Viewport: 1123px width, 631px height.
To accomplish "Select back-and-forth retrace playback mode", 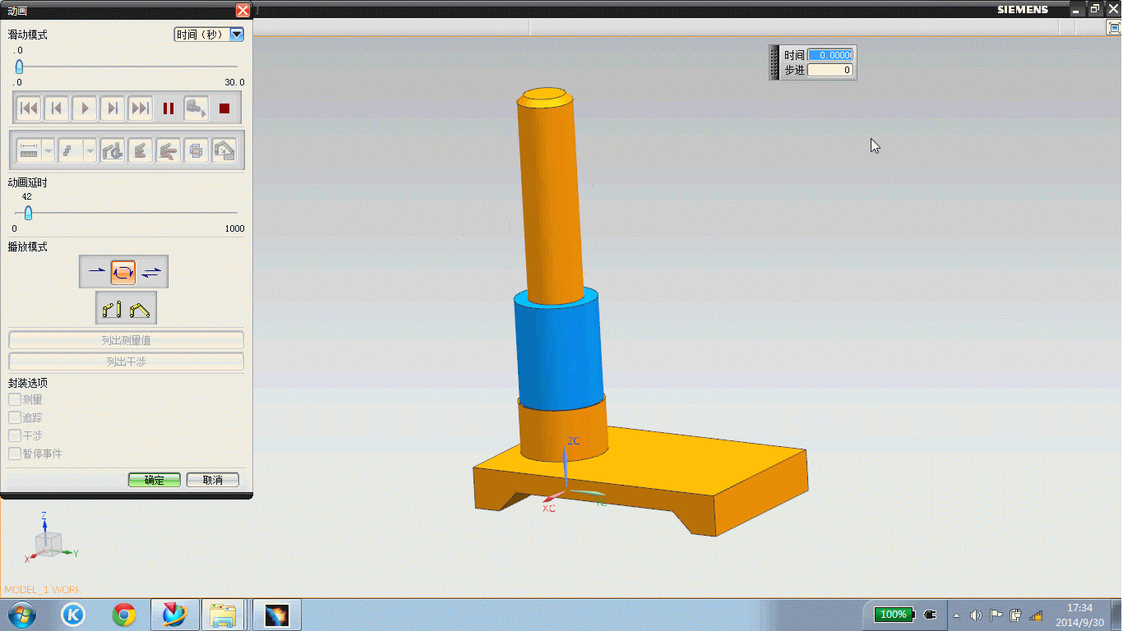I will coord(151,271).
